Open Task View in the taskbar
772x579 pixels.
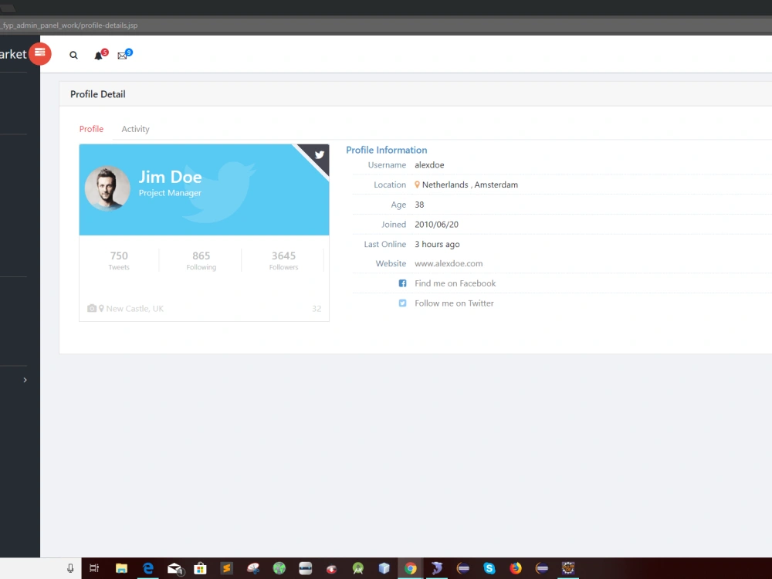(94, 568)
